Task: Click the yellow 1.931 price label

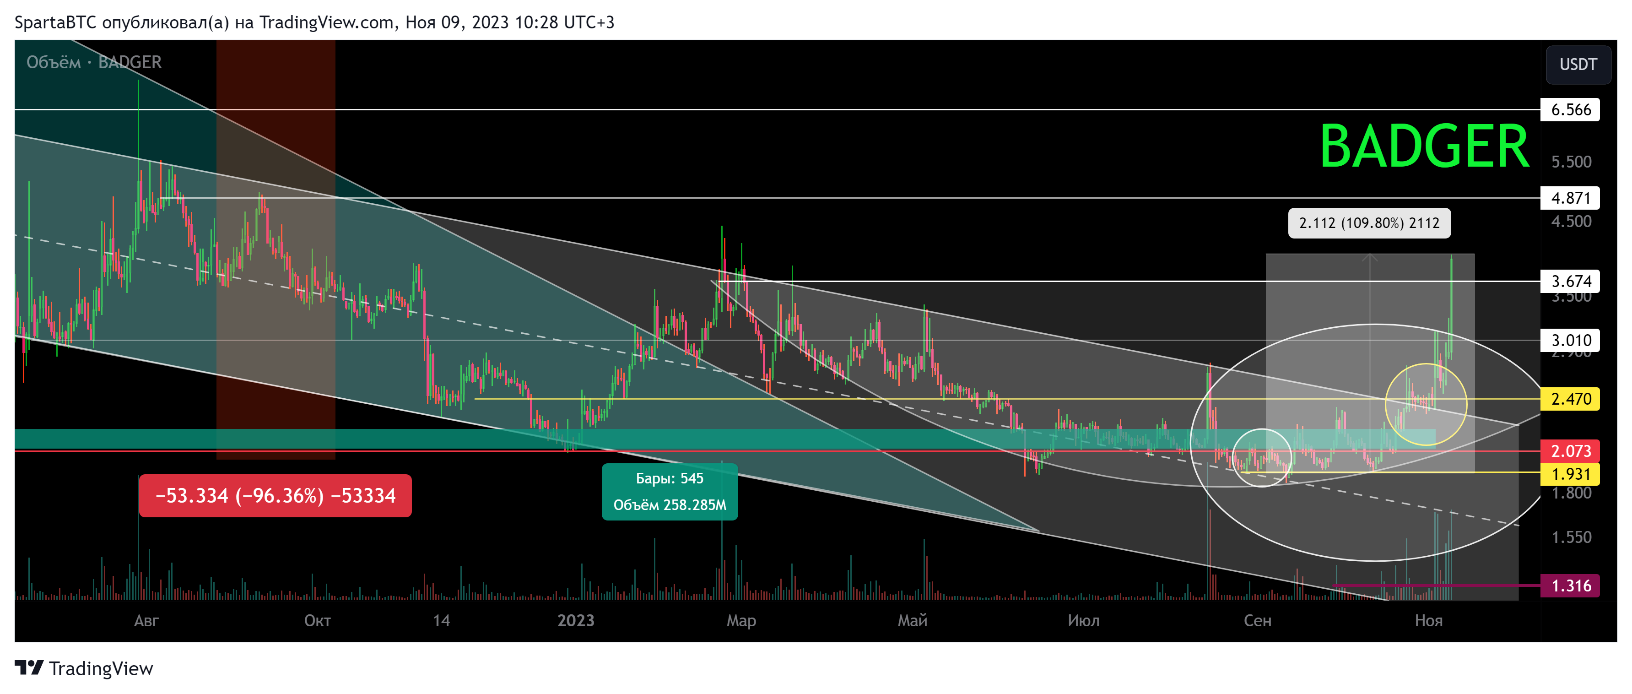Action: (x=1570, y=474)
